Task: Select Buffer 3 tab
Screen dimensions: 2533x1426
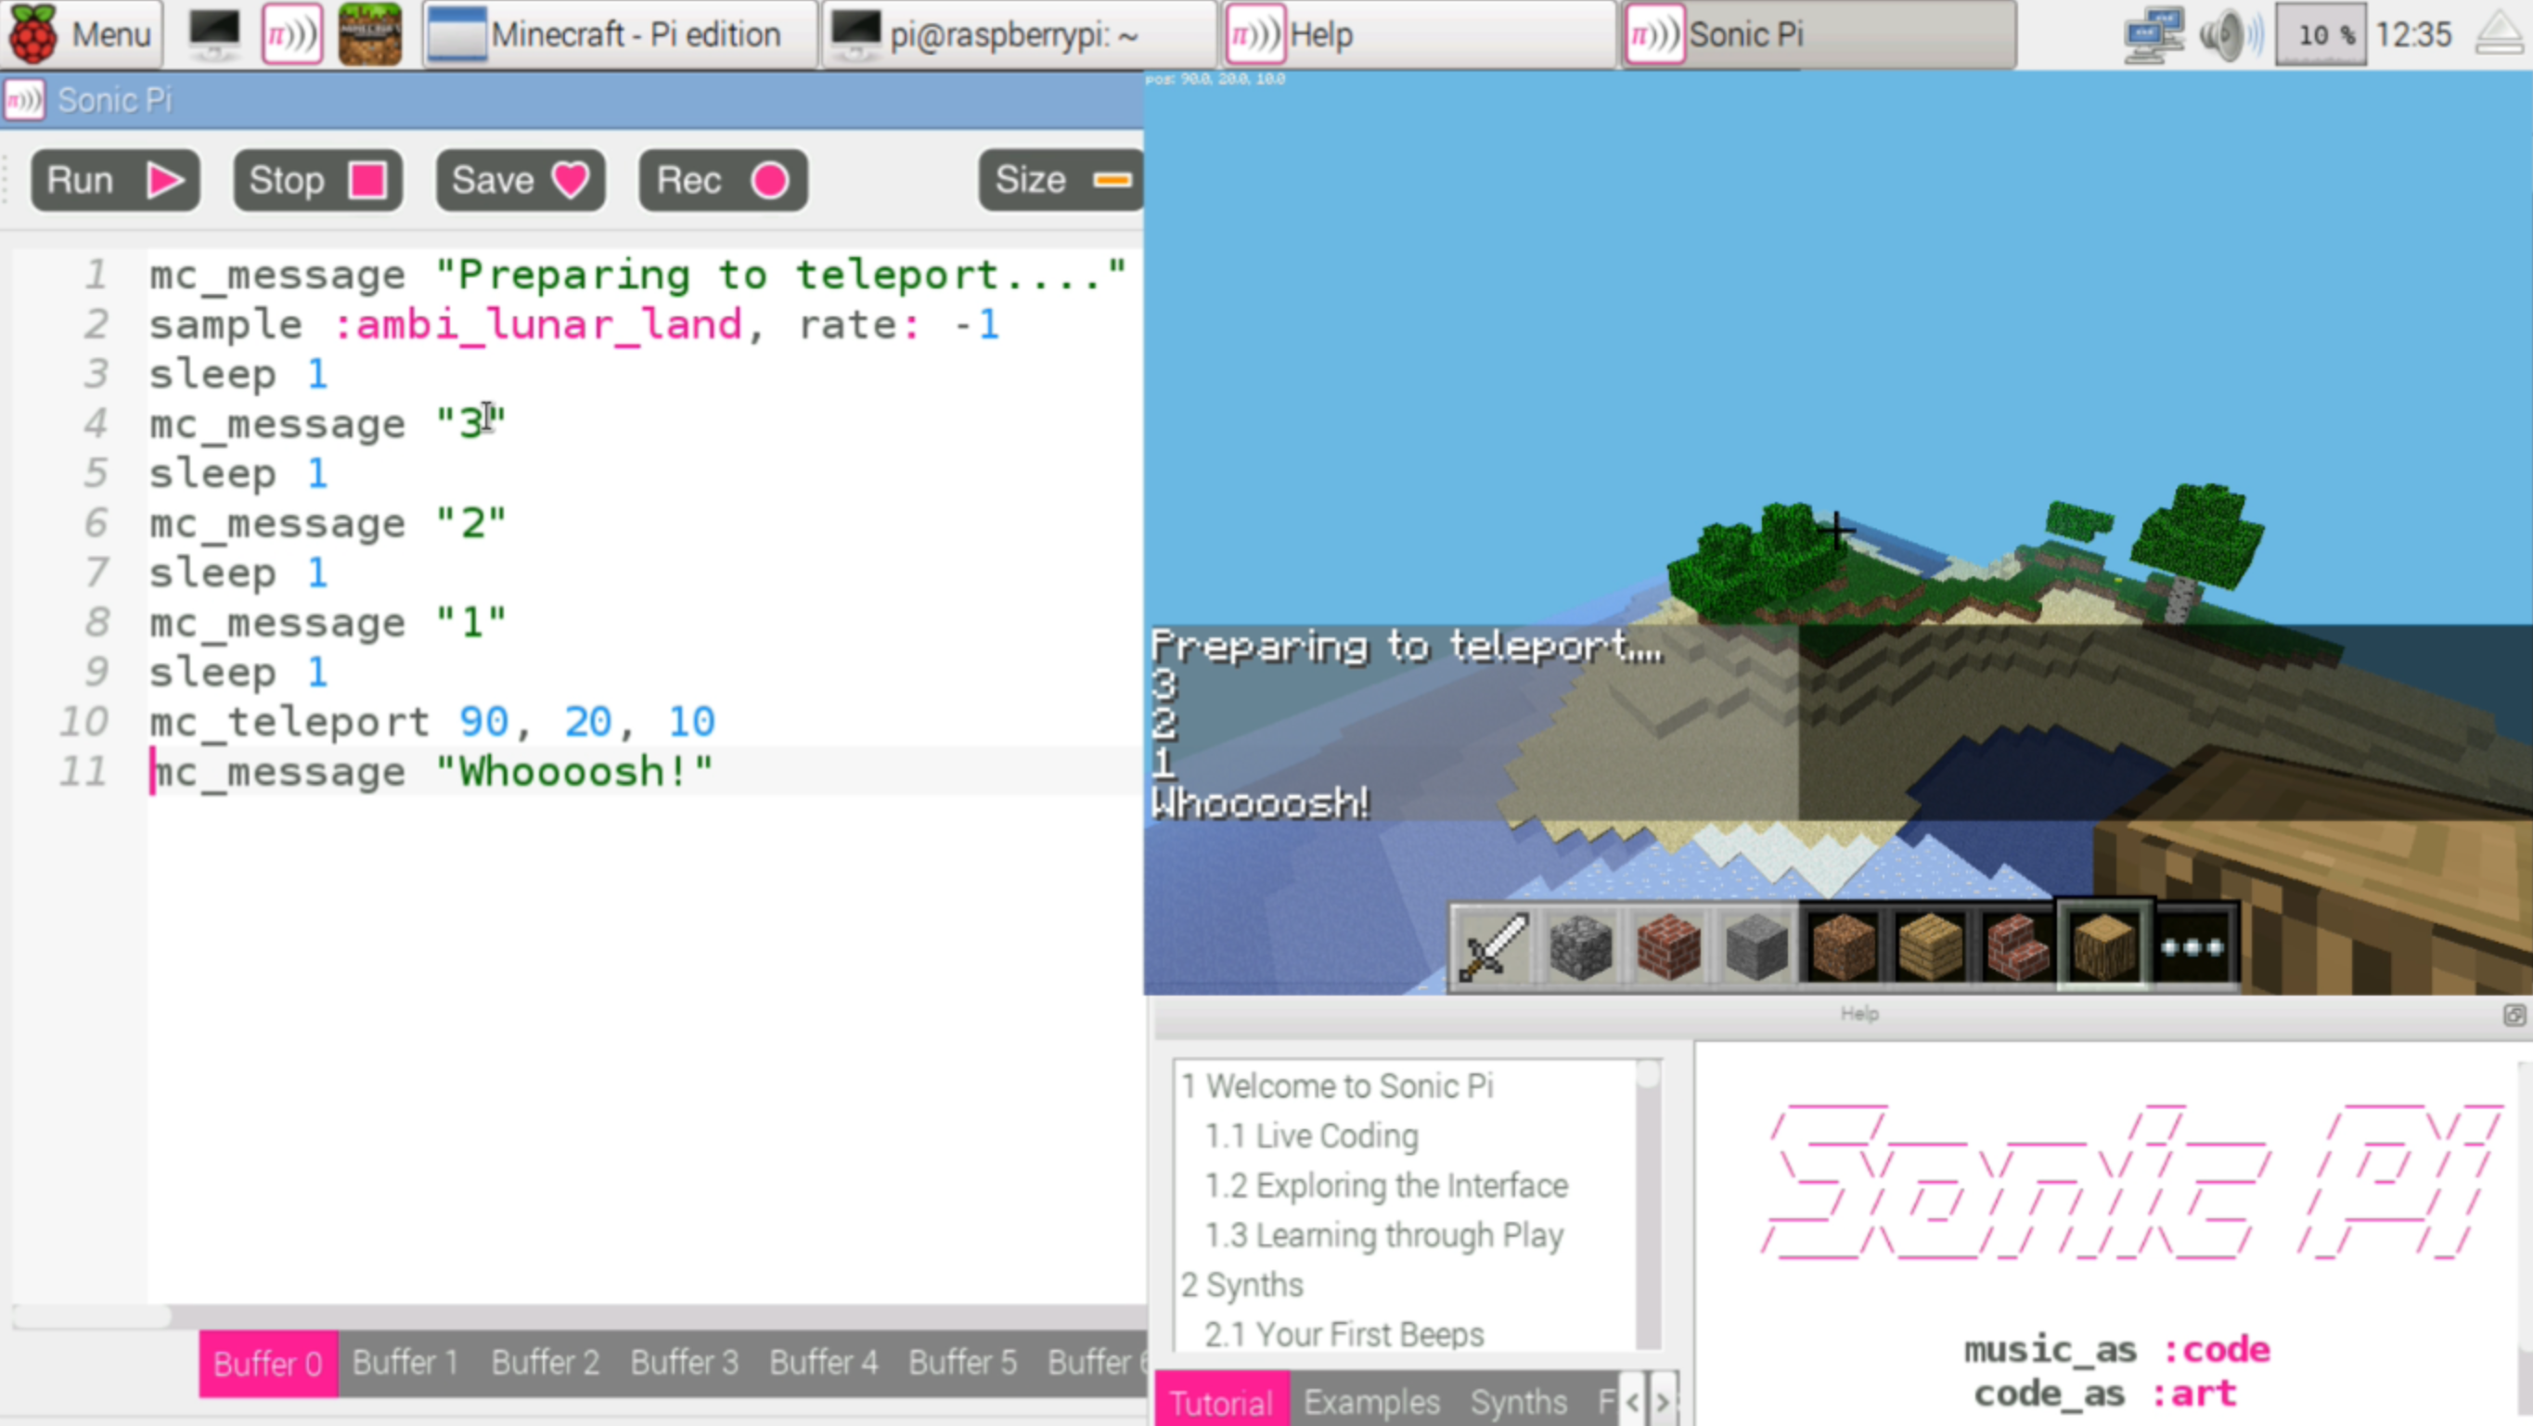Action: (x=685, y=1363)
